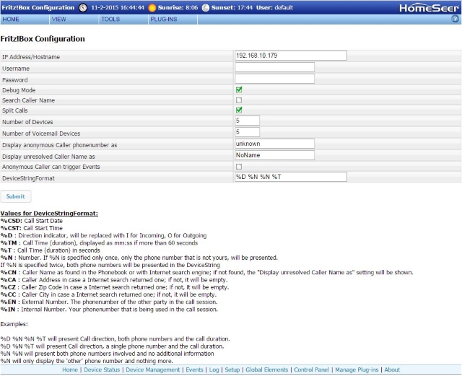The width and height of the screenshot is (462, 376).
Task: Click the '%CC' Caller City description
Action: pyautogui.click(x=108, y=294)
